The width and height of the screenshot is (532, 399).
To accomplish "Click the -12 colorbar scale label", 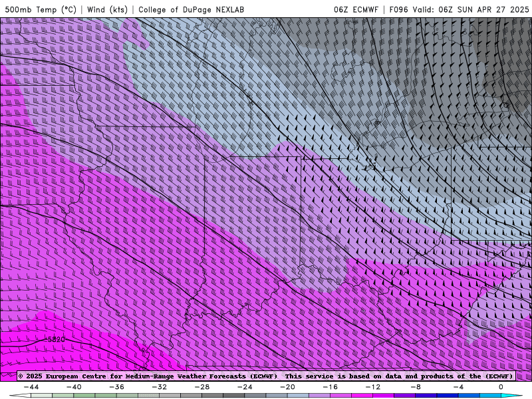I will (x=373, y=387).
